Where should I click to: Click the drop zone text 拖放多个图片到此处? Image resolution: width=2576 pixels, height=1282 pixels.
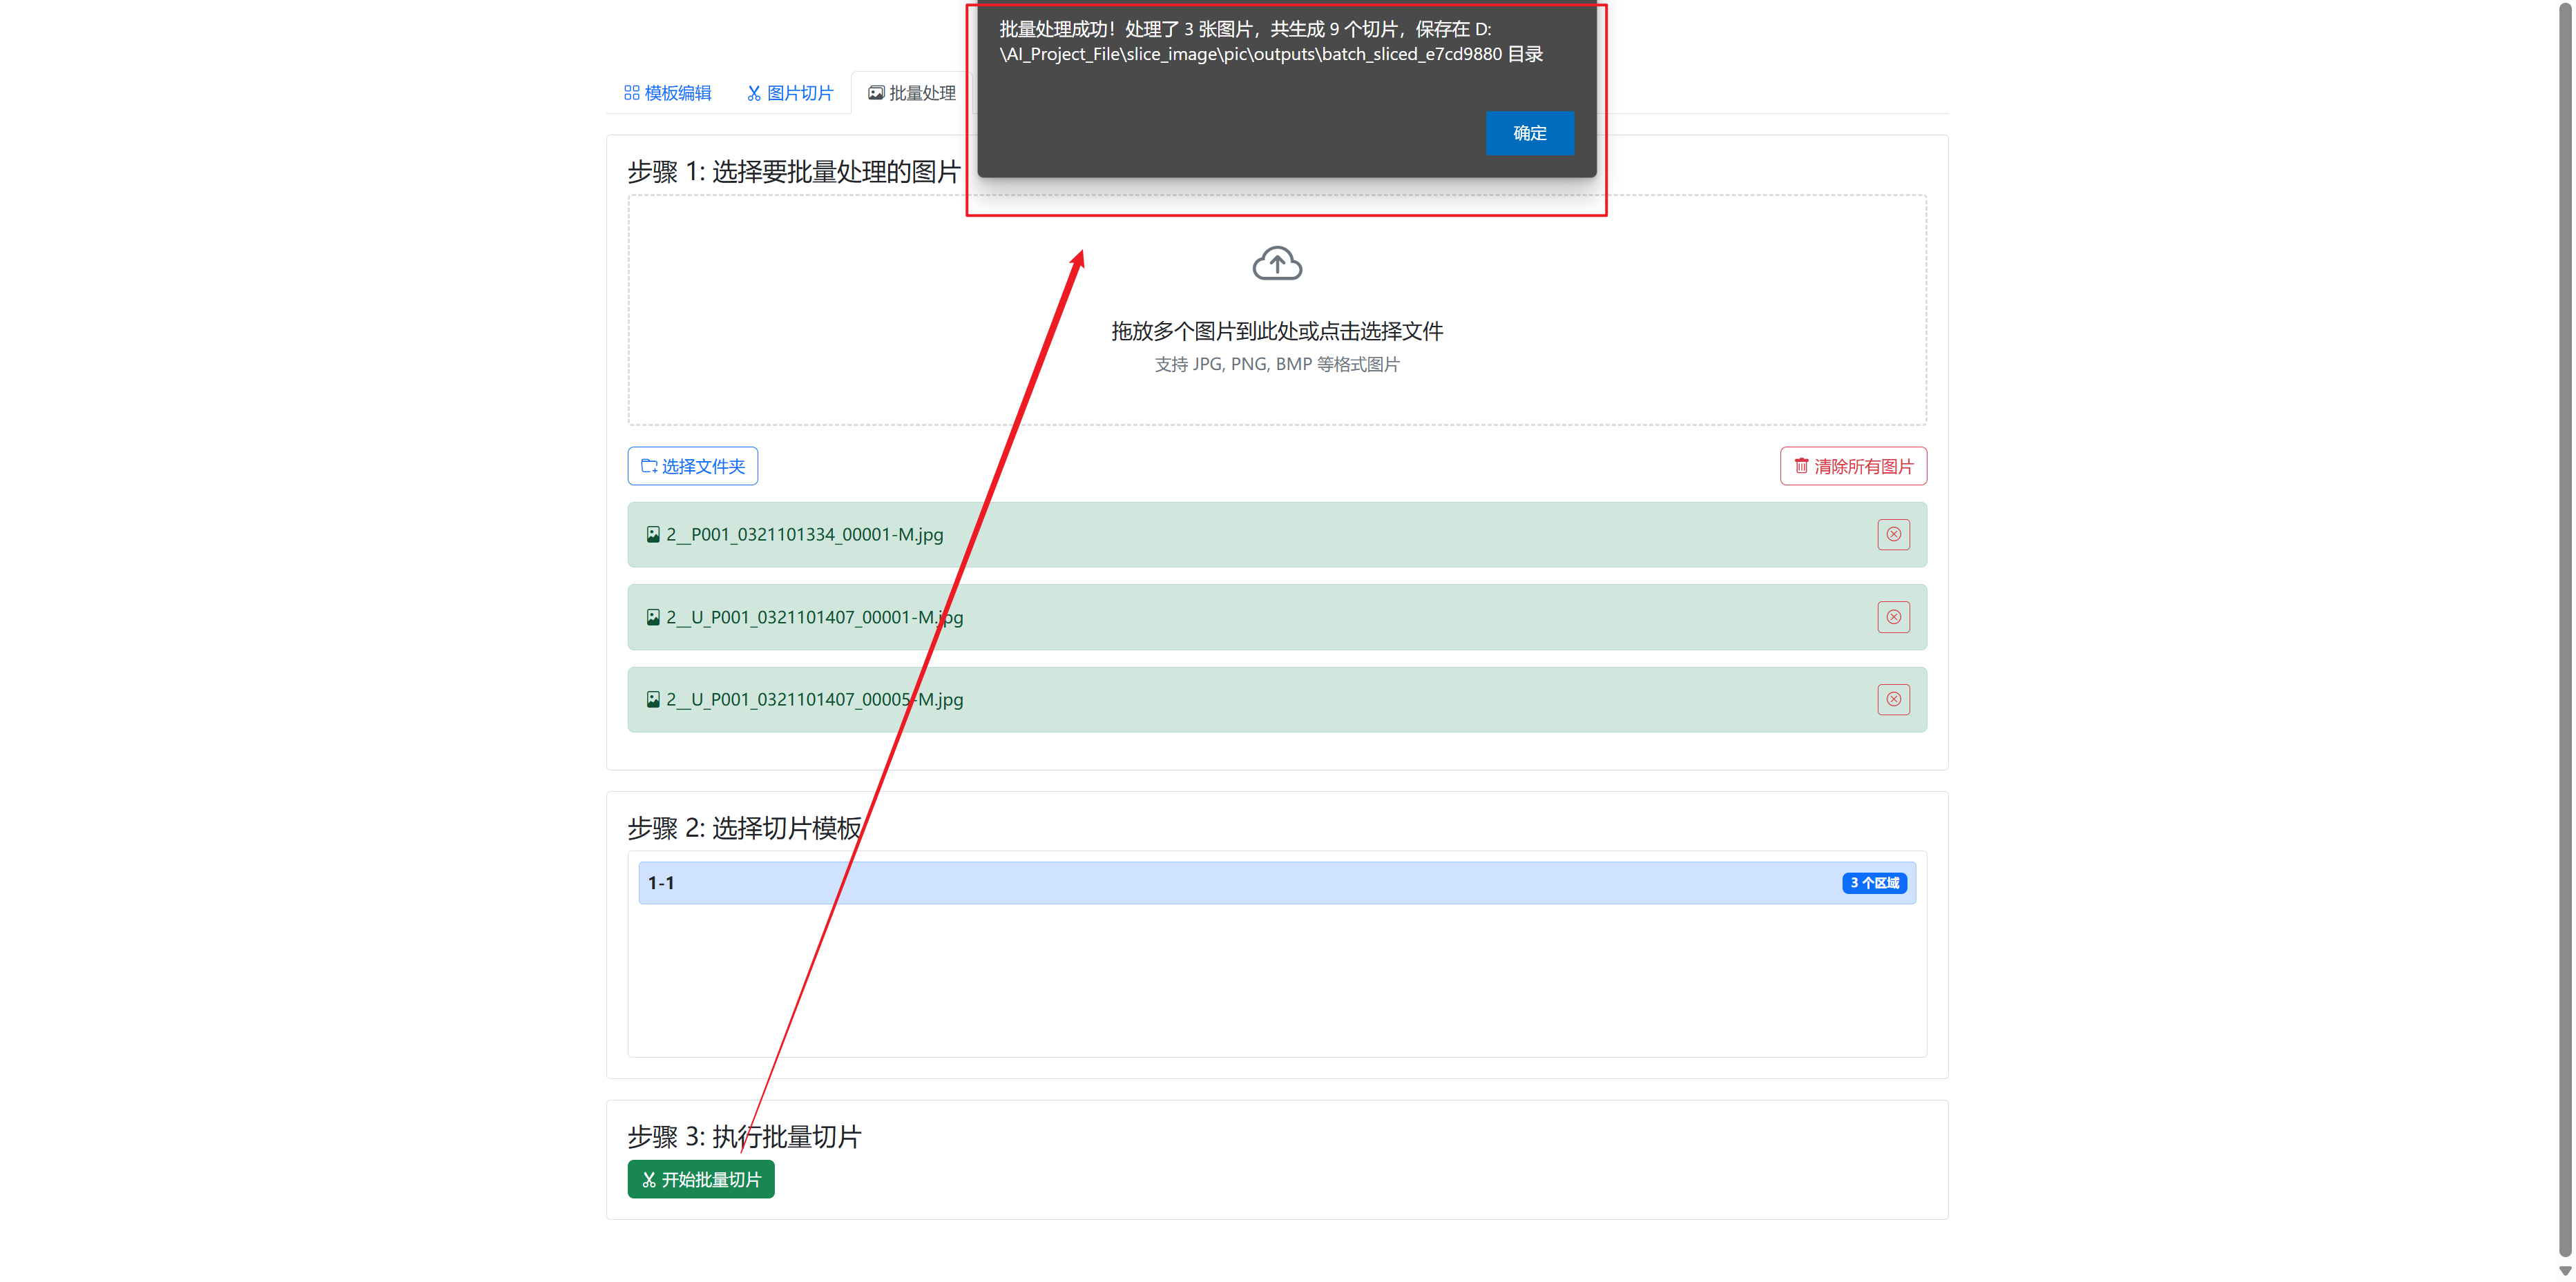coord(1277,331)
